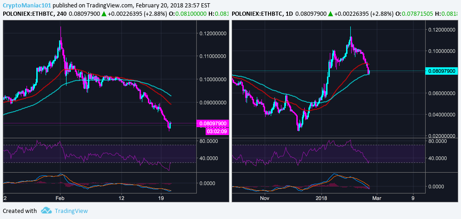Click the cyan 0.08097900 price label
This screenshot has width=461, height=219.
[x=442, y=71]
